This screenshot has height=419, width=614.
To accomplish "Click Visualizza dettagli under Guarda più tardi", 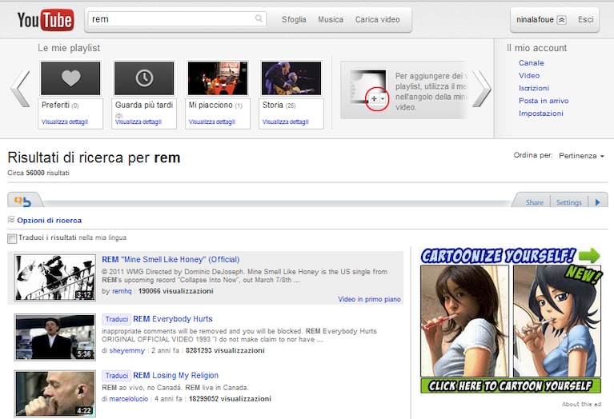I will 138,122.
